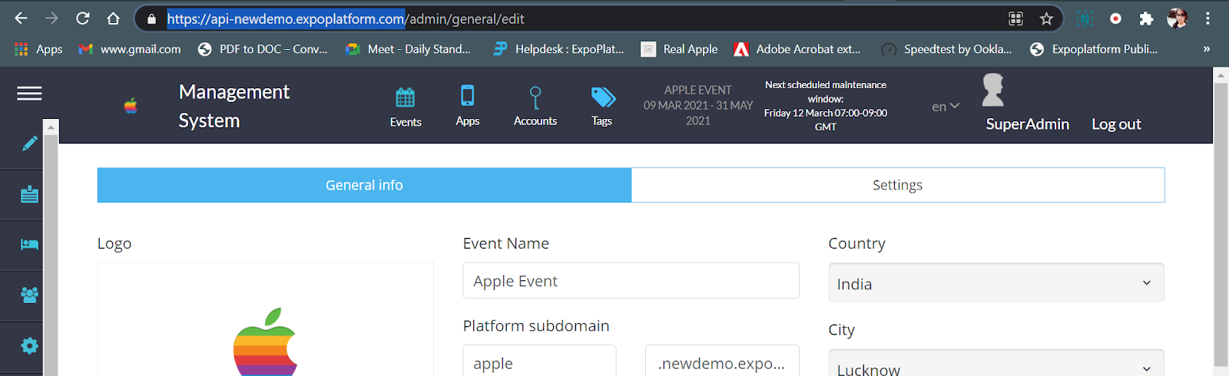Click the sidebar scroll up arrow
1229x376 pixels.
(x=51, y=127)
